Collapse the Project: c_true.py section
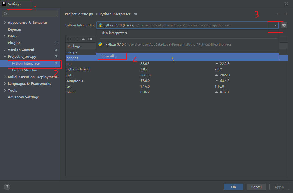The width and height of the screenshot is (293, 193). click(x=5, y=56)
